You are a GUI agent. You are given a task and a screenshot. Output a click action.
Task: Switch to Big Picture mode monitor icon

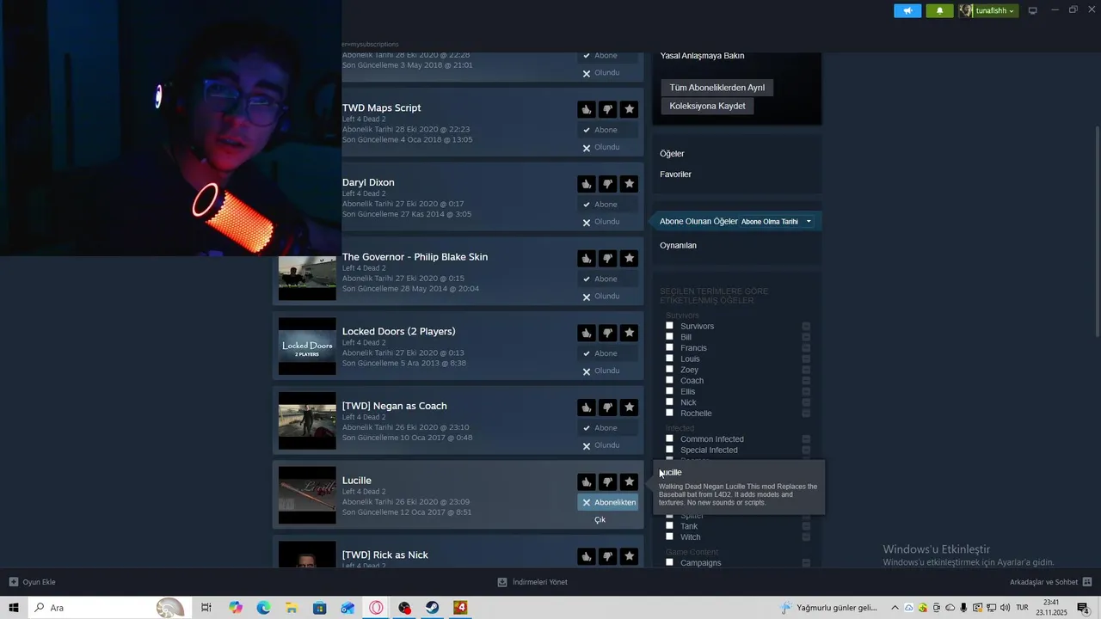(x=1033, y=10)
